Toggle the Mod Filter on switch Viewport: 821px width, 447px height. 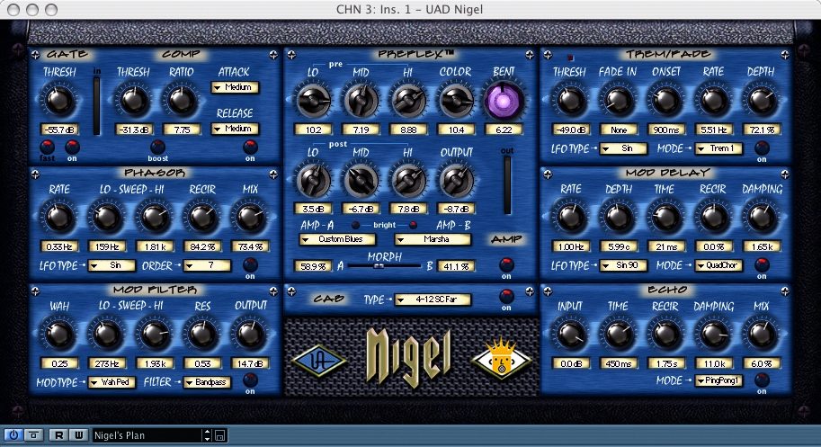pos(250,380)
